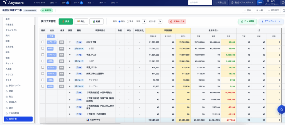Click the 月次サマリー row label
285x125 pixels.
click(x=94, y=120)
